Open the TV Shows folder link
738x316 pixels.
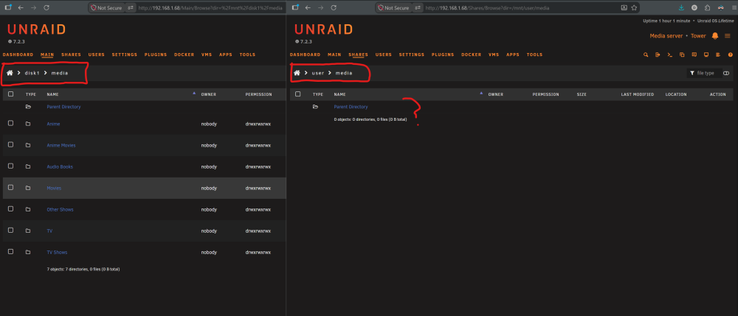pyautogui.click(x=57, y=253)
